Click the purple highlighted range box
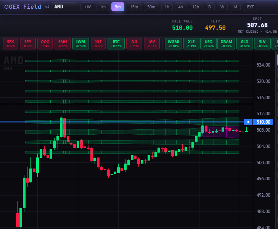 [x=221, y=132]
